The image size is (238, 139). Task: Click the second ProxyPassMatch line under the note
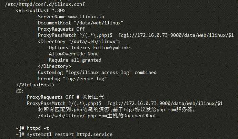click(x=125, y=104)
